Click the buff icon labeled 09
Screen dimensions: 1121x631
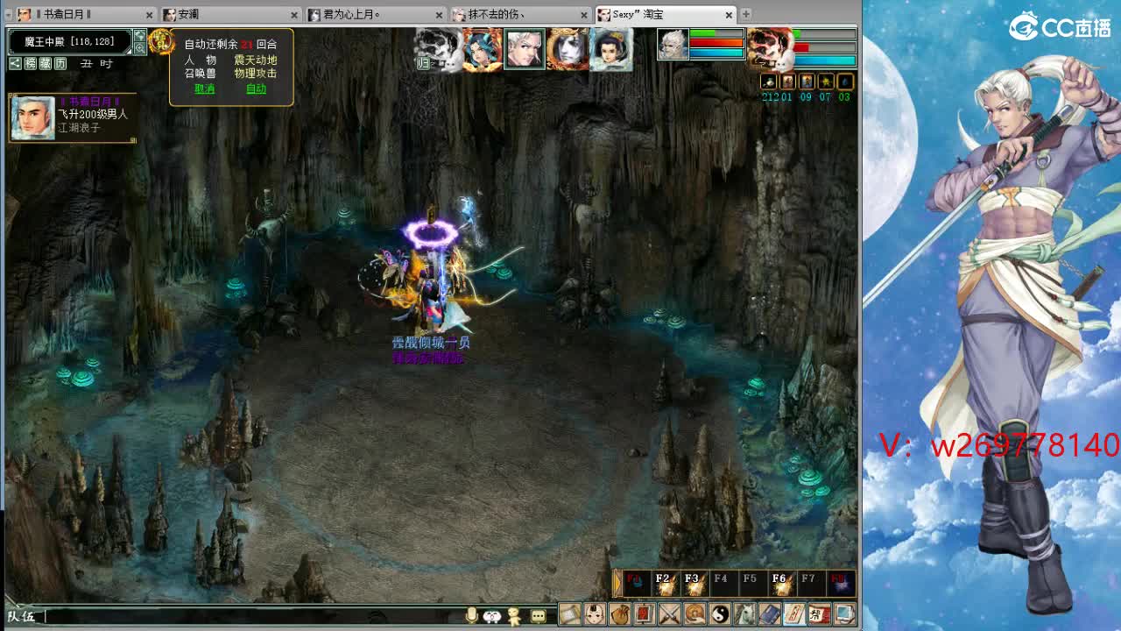(x=807, y=82)
